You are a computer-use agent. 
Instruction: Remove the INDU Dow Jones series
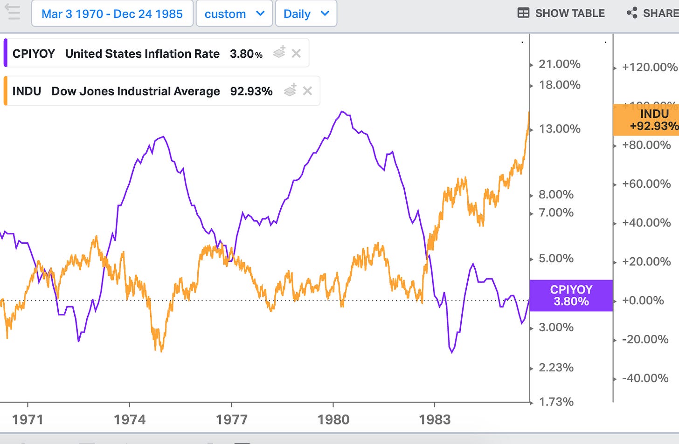(307, 91)
